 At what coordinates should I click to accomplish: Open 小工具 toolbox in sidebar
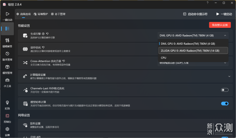click(7, 83)
